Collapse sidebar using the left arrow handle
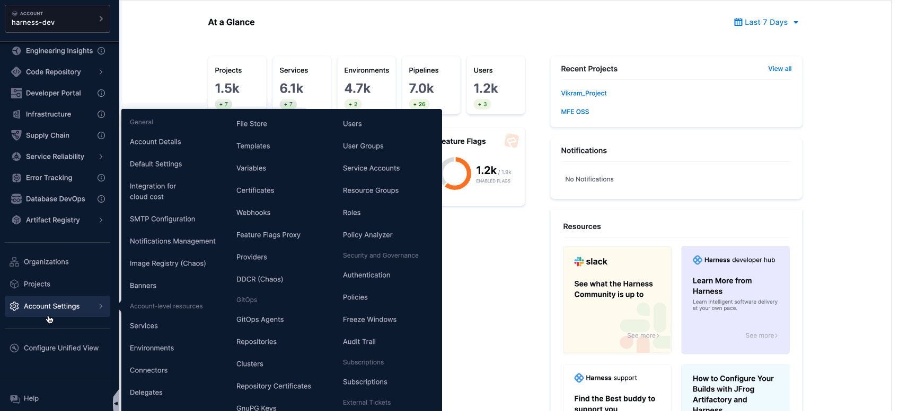Screen dimensions: 908x411 pos(116,404)
